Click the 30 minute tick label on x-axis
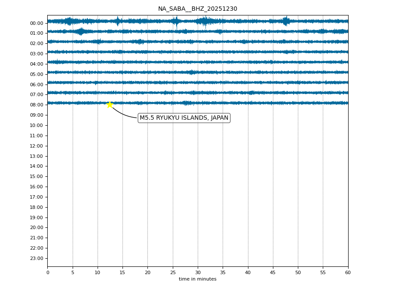This screenshot has width=395, height=296. tap(198, 272)
